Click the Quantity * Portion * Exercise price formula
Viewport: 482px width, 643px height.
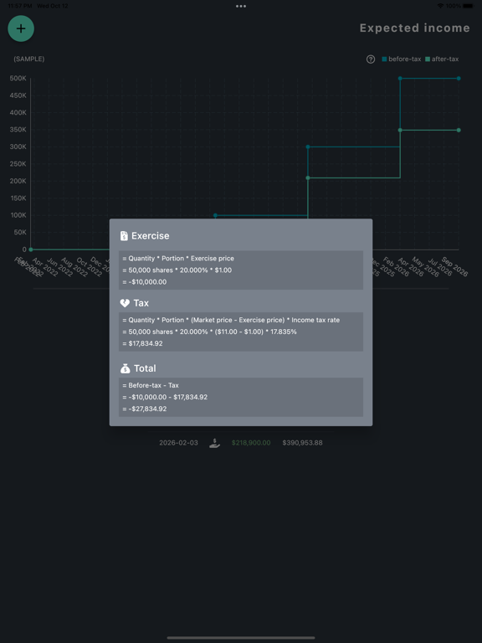[178, 259]
